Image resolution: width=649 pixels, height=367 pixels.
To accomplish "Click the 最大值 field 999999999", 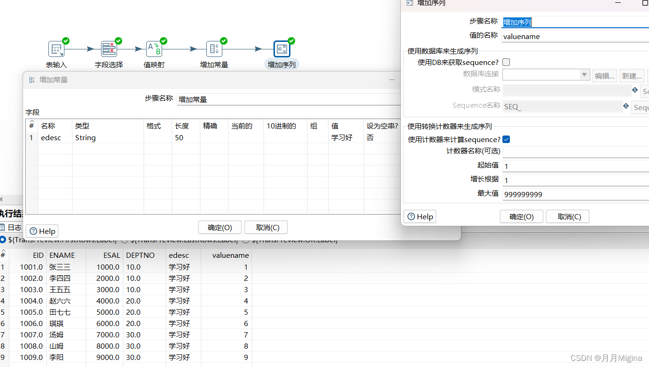I will pos(575,194).
